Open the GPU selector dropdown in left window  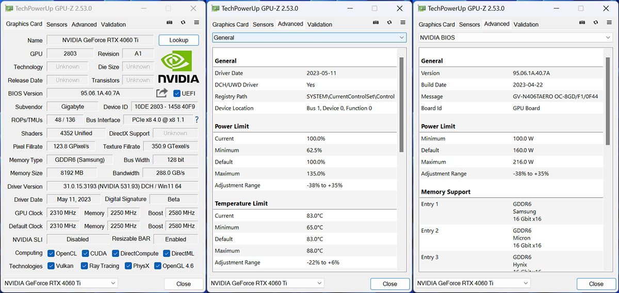(x=60, y=283)
